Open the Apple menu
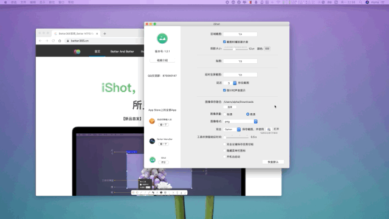Viewport: 389px width, 219px height. pos(5,2)
